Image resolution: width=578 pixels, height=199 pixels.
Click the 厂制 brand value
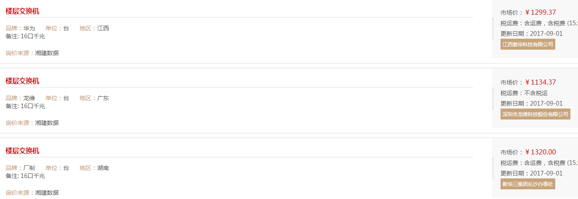coord(29,168)
